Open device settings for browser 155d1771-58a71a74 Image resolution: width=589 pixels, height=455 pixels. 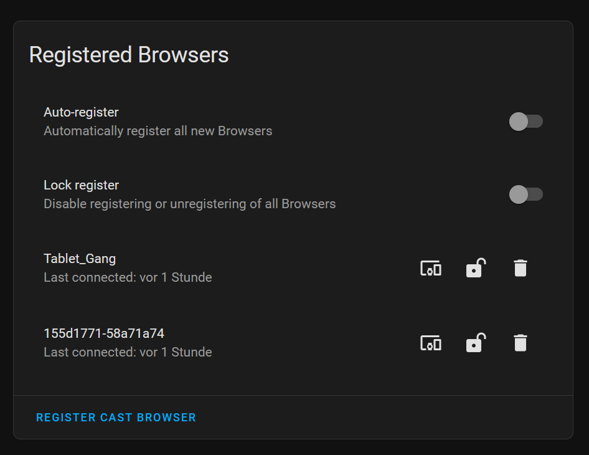click(x=431, y=342)
